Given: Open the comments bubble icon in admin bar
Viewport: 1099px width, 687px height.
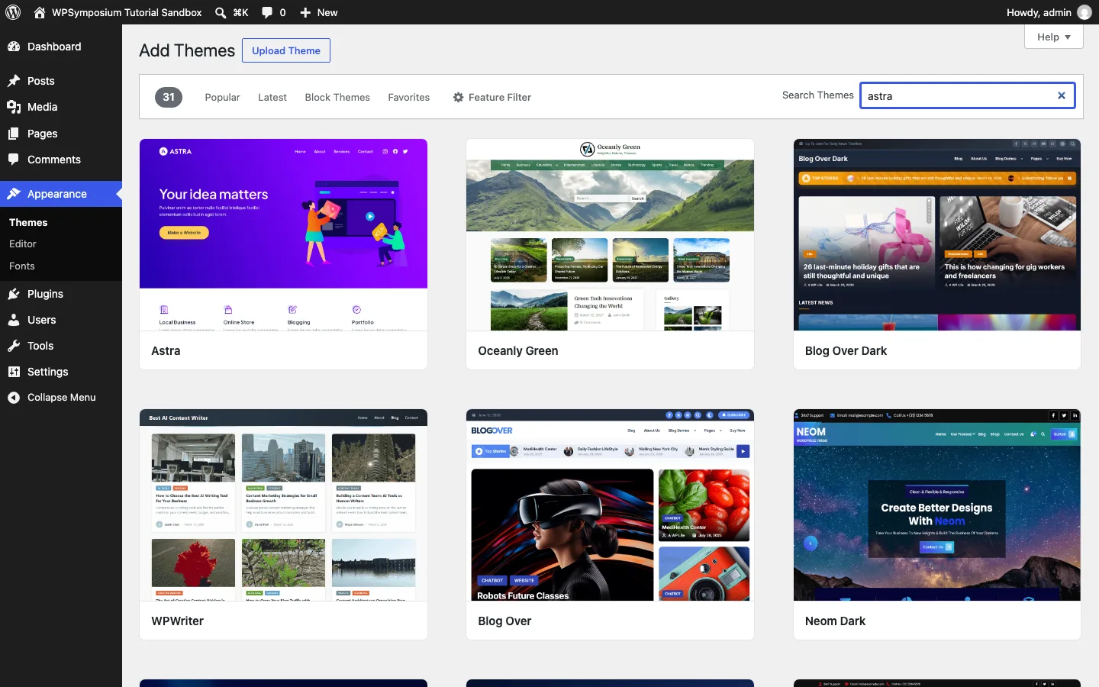Looking at the screenshot, I should coord(267,12).
